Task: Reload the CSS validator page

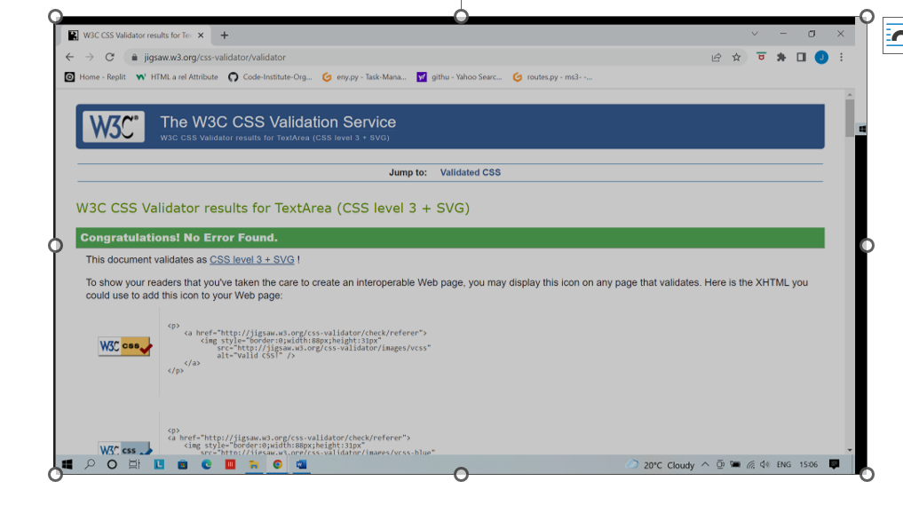Action: [x=109, y=57]
